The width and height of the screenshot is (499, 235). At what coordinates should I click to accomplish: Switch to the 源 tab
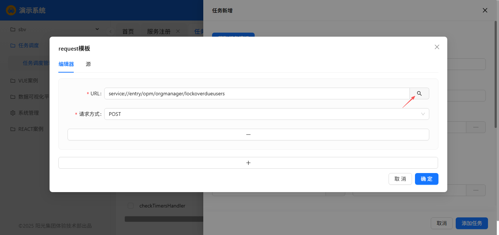[88, 64]
